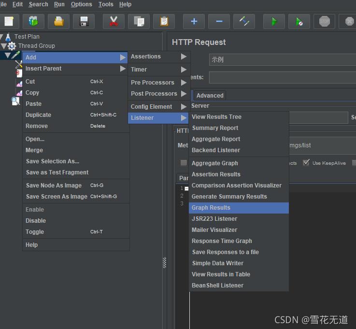Click the Toggle element toolbar icon
The image size is (356, 329).
point(244,21)
